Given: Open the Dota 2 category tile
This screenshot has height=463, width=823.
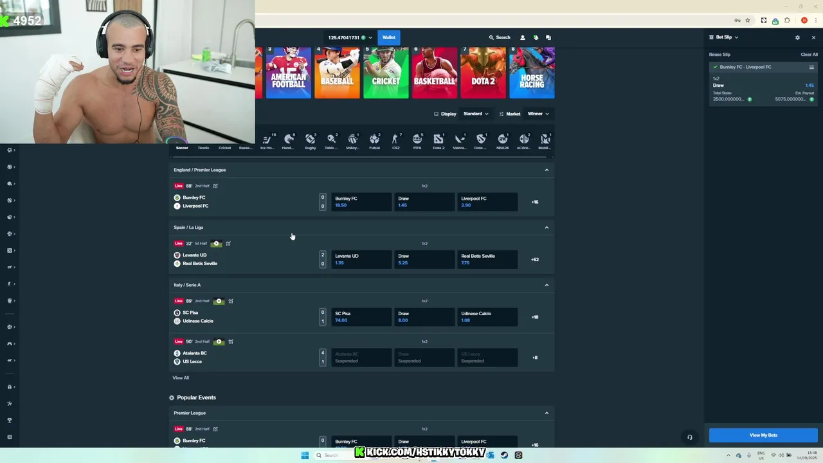Looking at the screenshot, I should [x=483, y=72].
